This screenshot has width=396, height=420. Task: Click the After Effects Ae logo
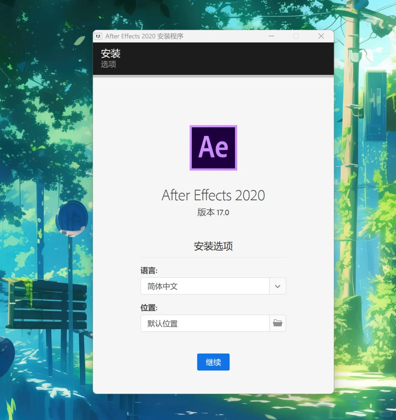tap(213, 148)
